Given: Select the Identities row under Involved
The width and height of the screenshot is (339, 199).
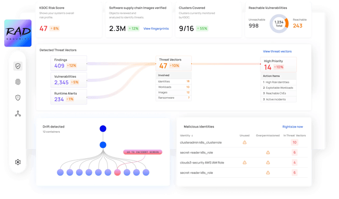Looking at the screenshot, I should pyautogui.click(x=174, y=81).
